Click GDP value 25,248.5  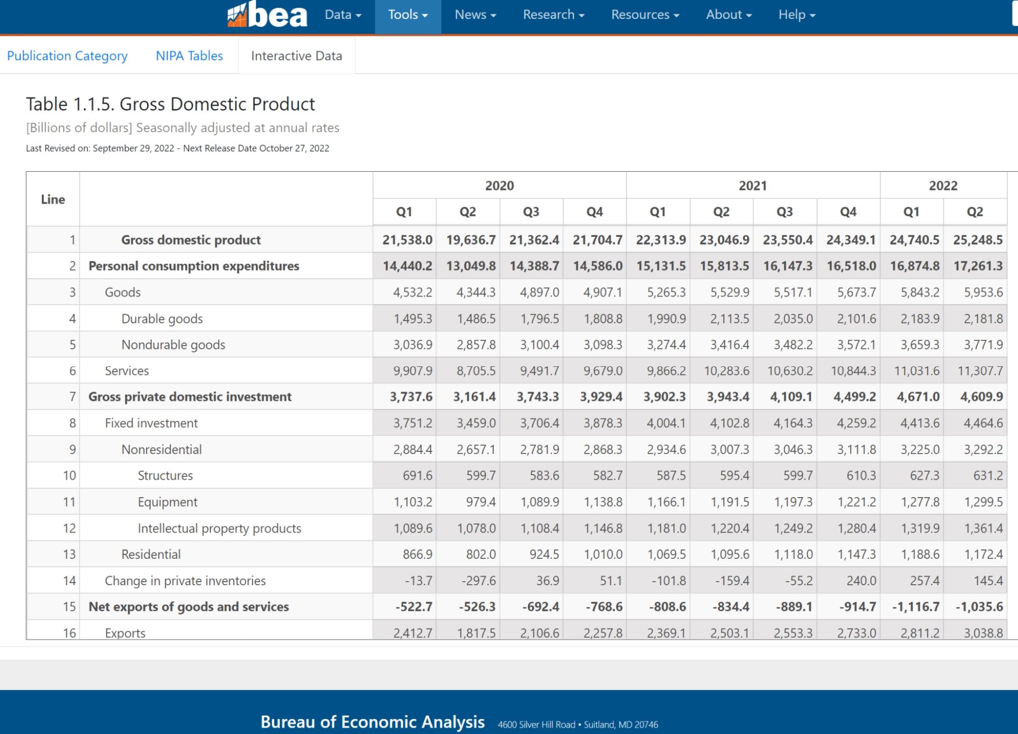978,240
